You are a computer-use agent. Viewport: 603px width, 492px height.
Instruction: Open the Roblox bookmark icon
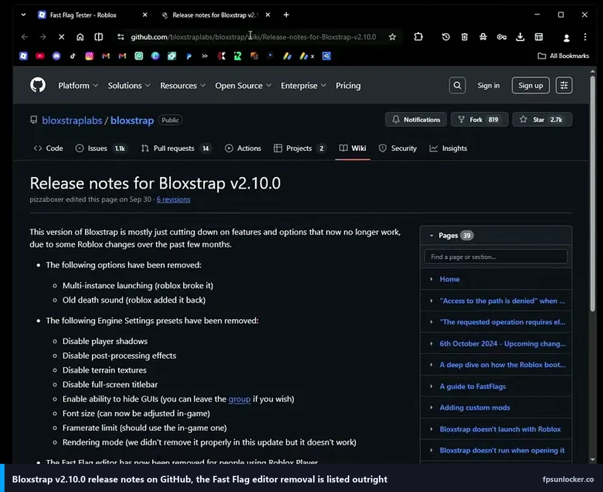[24, 56]
